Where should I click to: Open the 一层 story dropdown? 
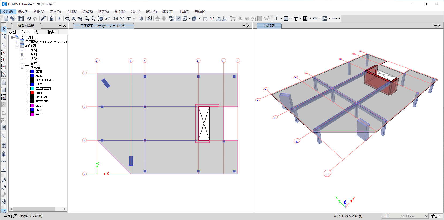click(x=393, y=216)
